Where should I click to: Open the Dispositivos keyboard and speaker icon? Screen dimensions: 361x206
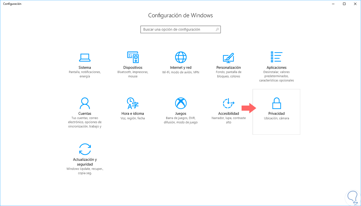[x=133, y=57]
